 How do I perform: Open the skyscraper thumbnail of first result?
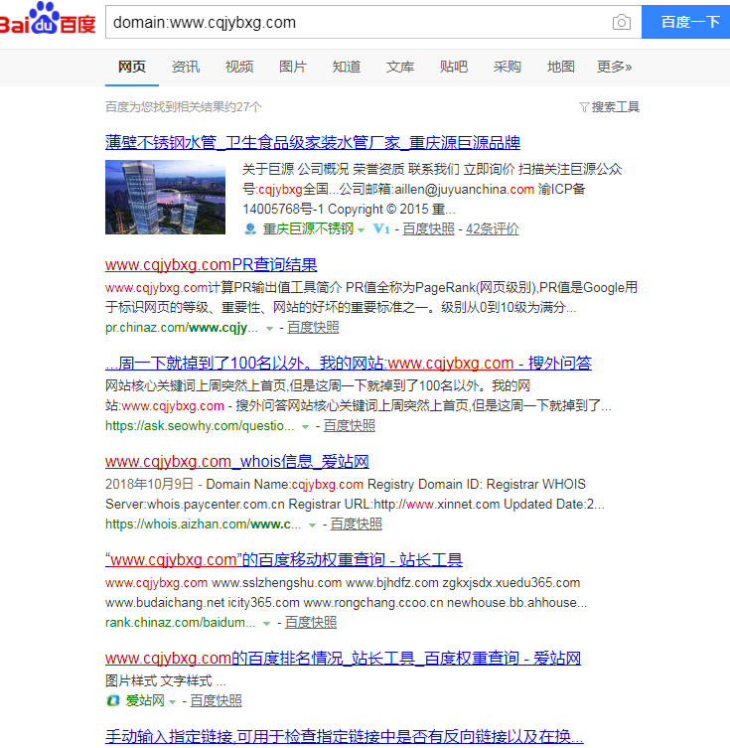[165, 197]
